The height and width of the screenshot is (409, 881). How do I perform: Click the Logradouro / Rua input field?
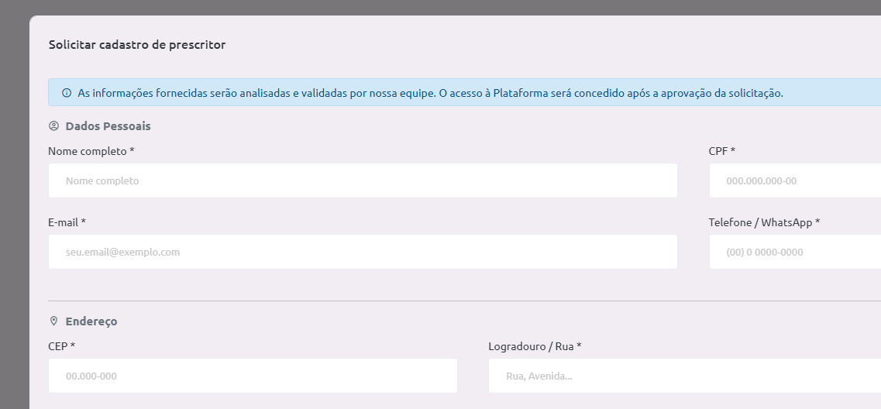click(x=685, y=376)
